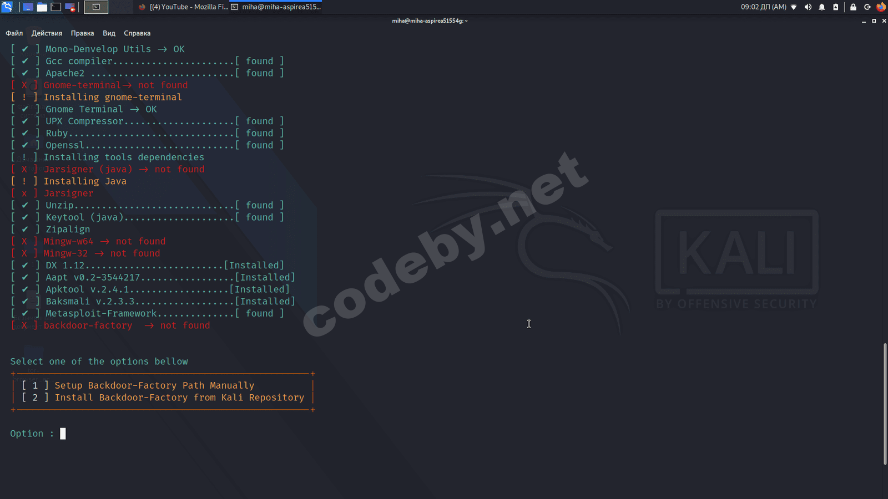888x499 pixels.
Task: Lock the screen with padlock icon
Action: point(853,7)
